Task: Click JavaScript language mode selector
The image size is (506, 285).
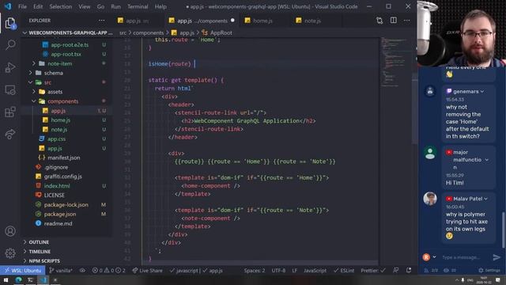Action: click(315, 271)
